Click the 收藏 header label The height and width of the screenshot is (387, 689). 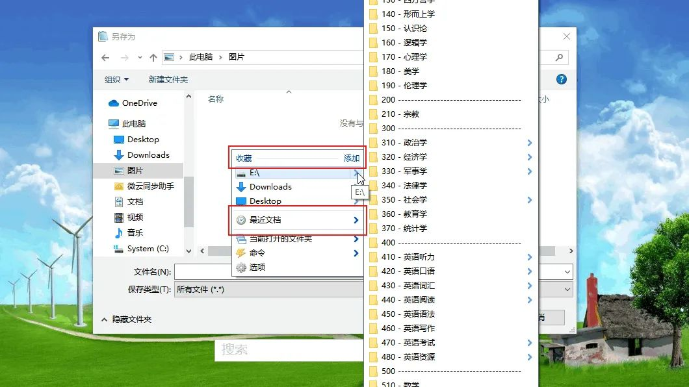point(244,158)
